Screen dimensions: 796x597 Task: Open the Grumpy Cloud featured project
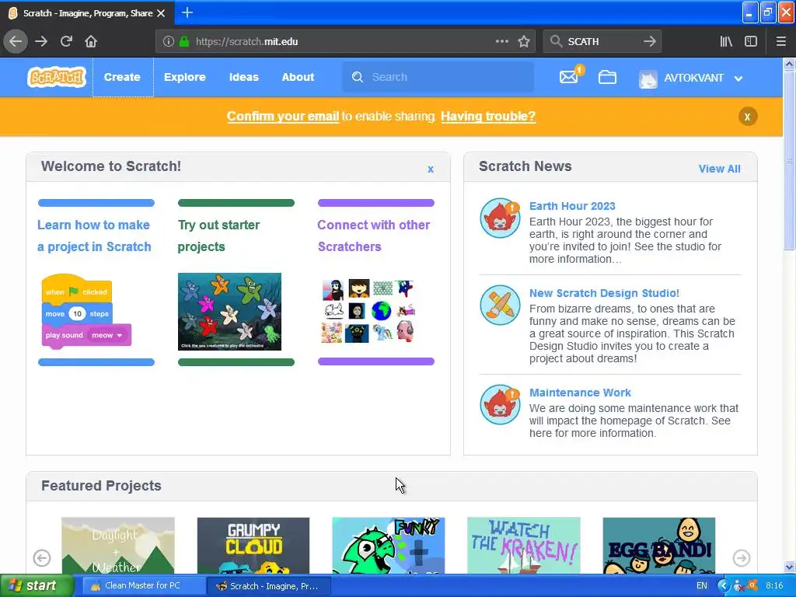[x=253, y=546]
